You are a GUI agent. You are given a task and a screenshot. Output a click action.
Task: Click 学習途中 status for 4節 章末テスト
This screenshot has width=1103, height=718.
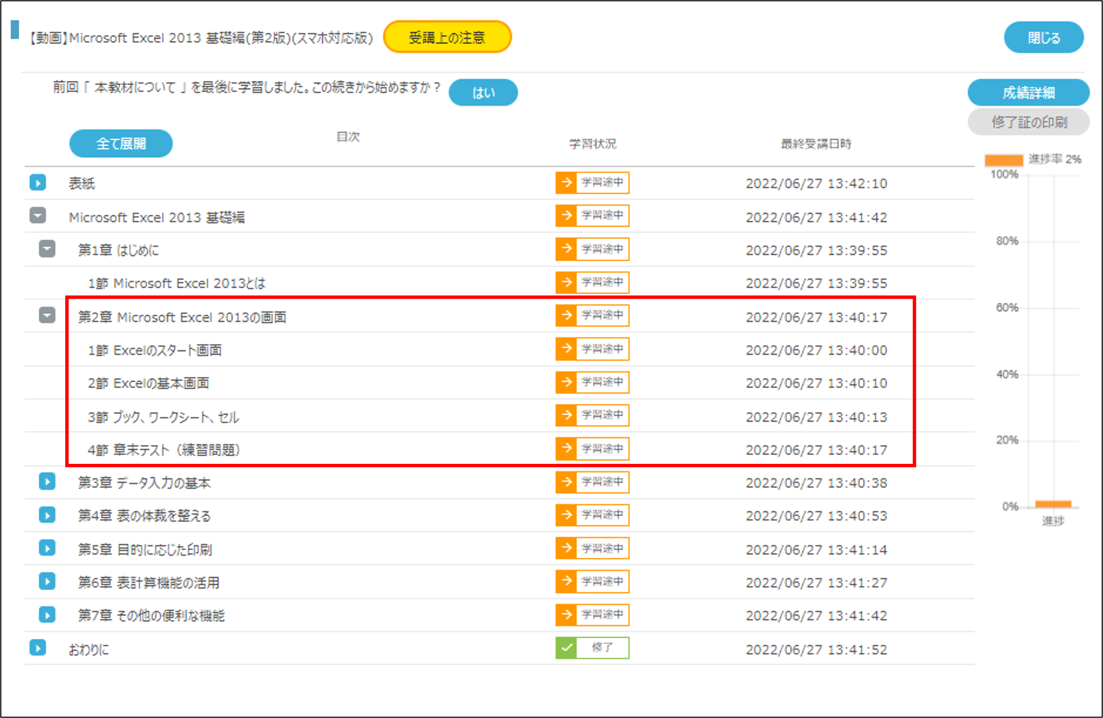click(592, 449)
